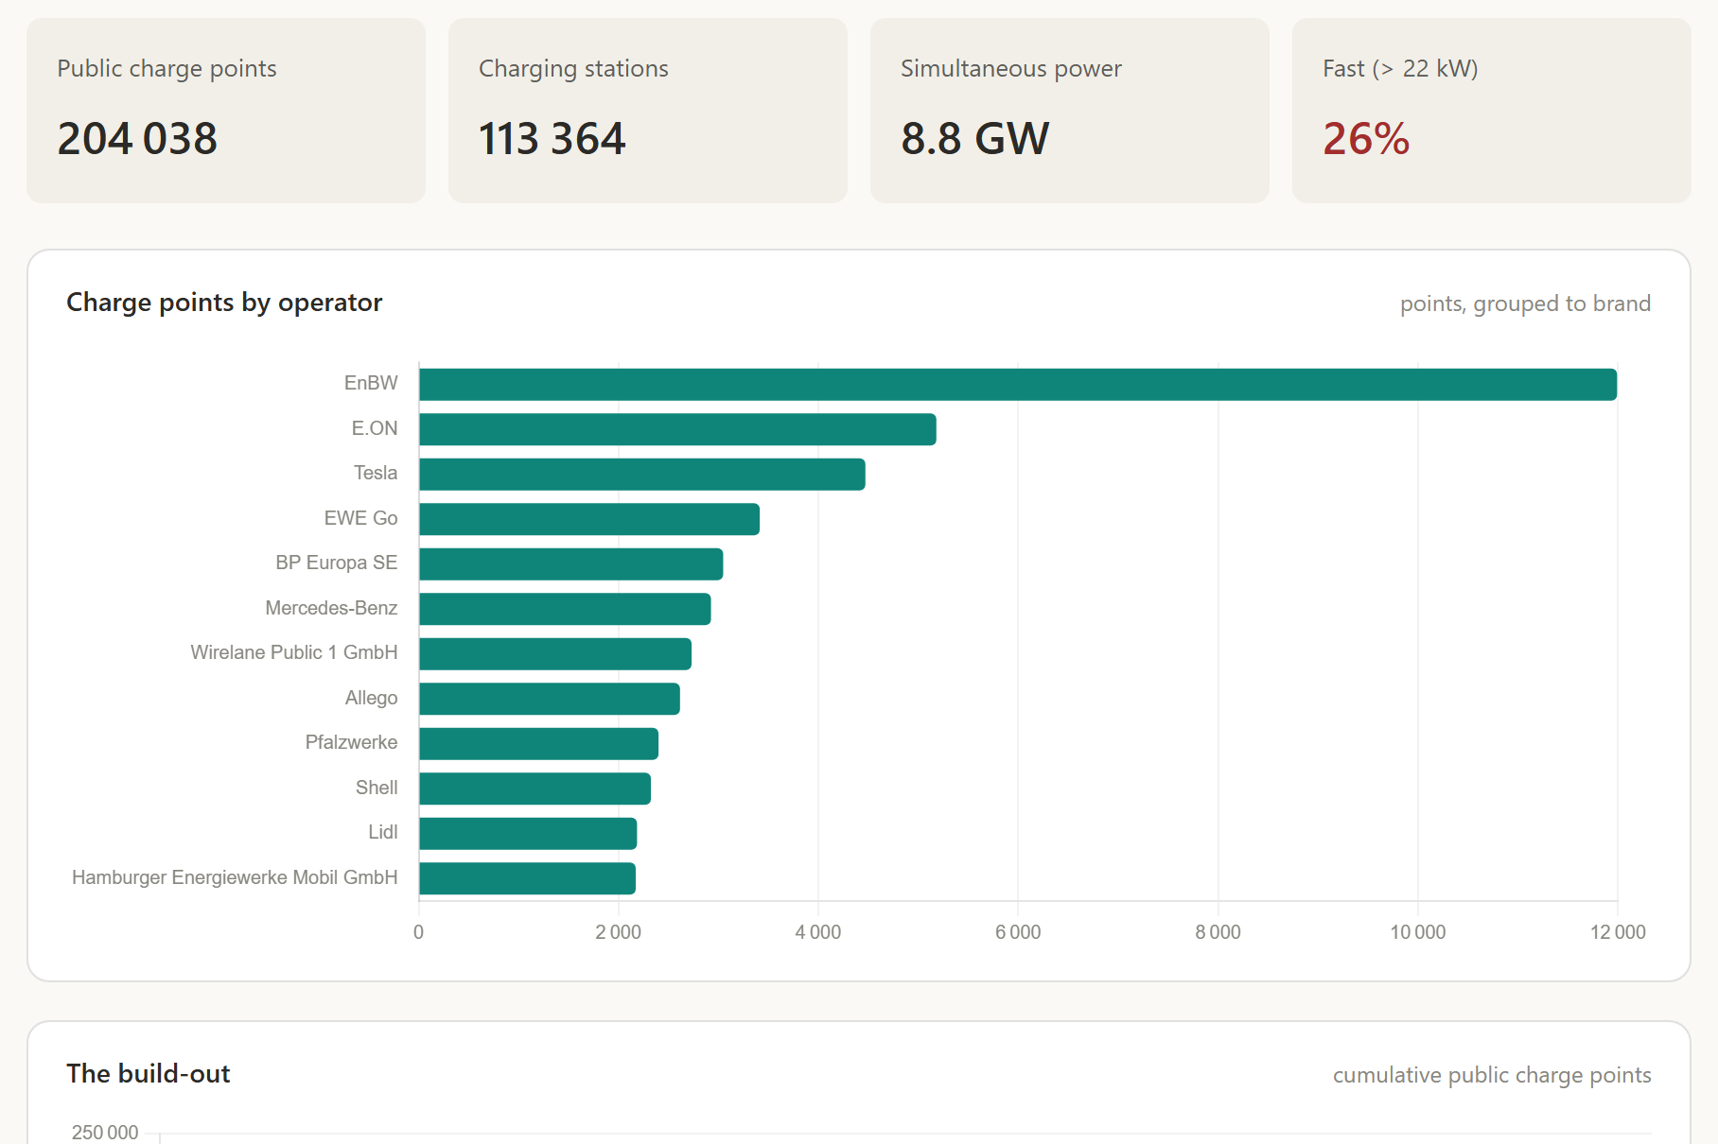Click the 10 000 x-axis tick
Image resolution: width=1718 pixels, height=1144 pixels.
point(1418,932)
